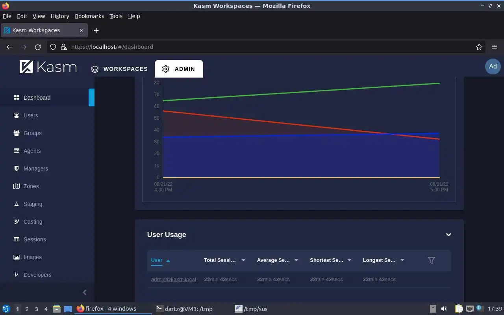The height and width of the screenshot is (315, 504).
Task: Open Average Session column dropdown arrow
Action: pyautogui.click(x=296, y=260)
